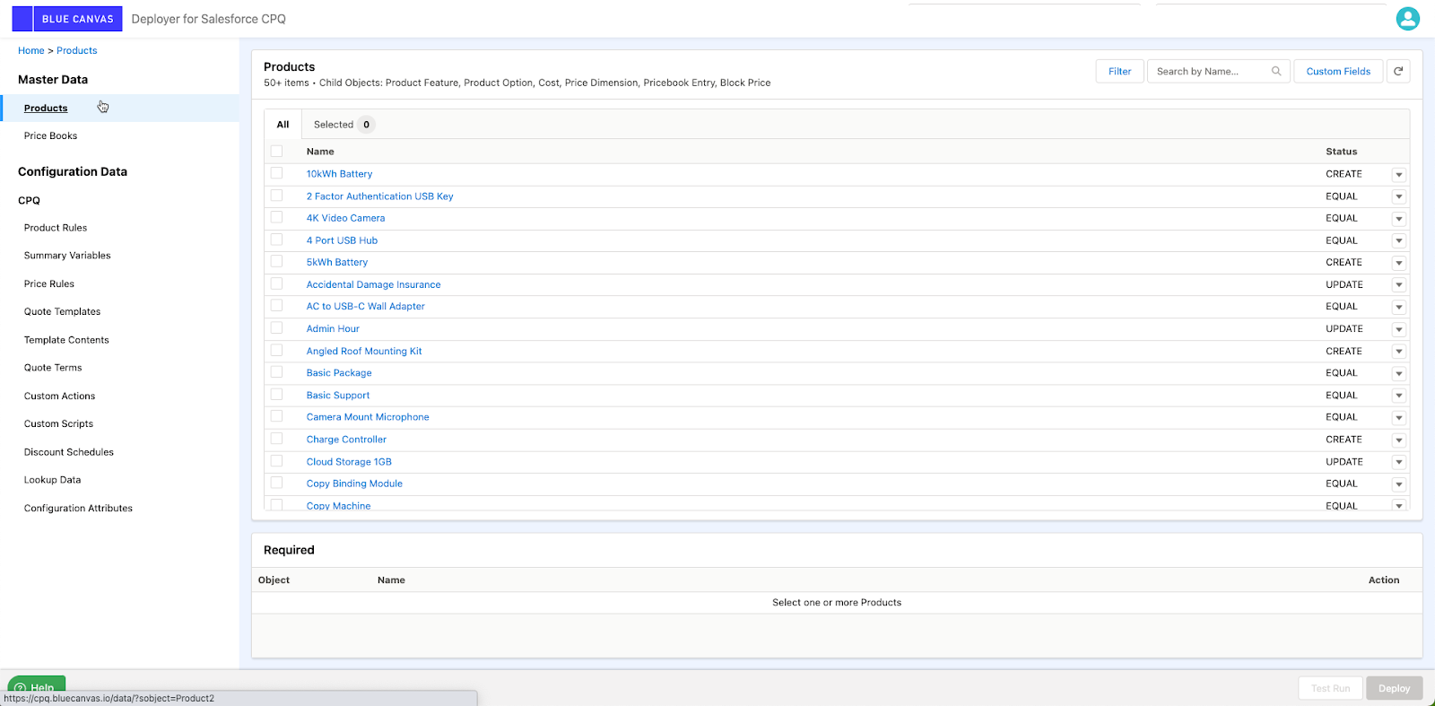Open the user account avatar menu

[1407, 18]
